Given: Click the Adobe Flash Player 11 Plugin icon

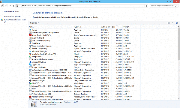Looking at the screenshot, I should tap(30, 97).
